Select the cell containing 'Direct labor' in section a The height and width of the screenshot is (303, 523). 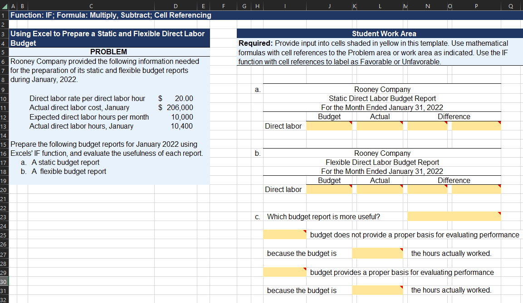(x=283, y=125)
